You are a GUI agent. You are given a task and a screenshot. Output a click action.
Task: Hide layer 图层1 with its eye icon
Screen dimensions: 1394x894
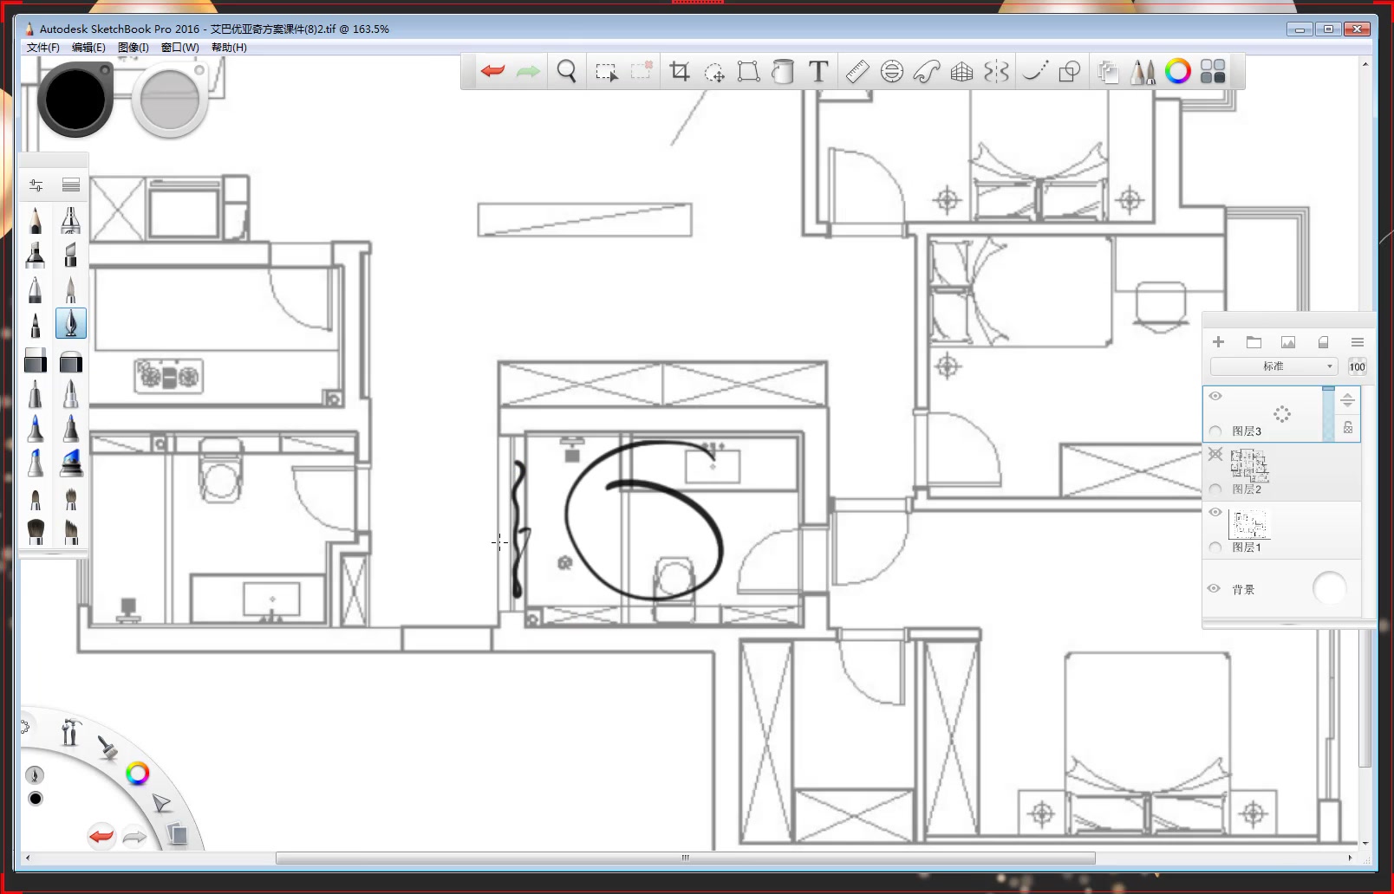point(1215,512)
